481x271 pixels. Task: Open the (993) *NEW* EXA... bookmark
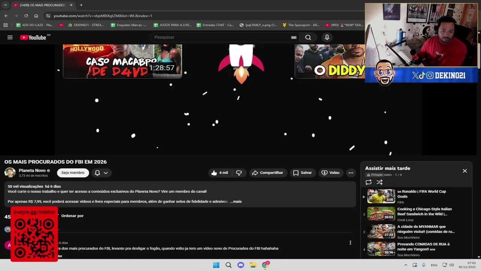[344, 25]
